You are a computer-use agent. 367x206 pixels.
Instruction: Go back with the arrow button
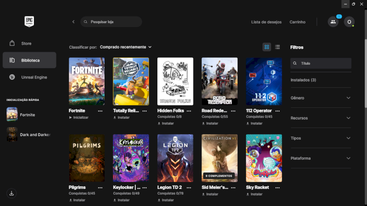click(73, 22)
